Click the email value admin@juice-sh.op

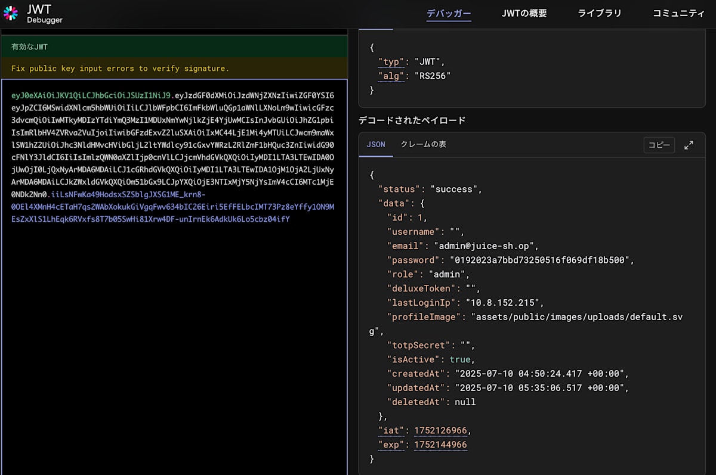point(486,246)
